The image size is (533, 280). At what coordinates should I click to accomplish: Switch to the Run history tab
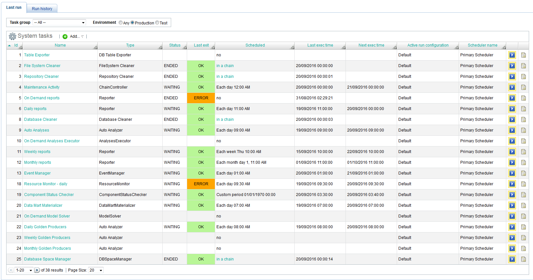click(42, 9)
